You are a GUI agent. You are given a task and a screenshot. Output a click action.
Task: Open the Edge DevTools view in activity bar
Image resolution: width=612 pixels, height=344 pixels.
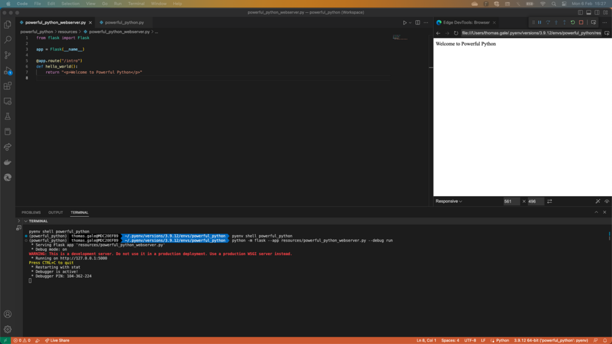click(7, 177)
